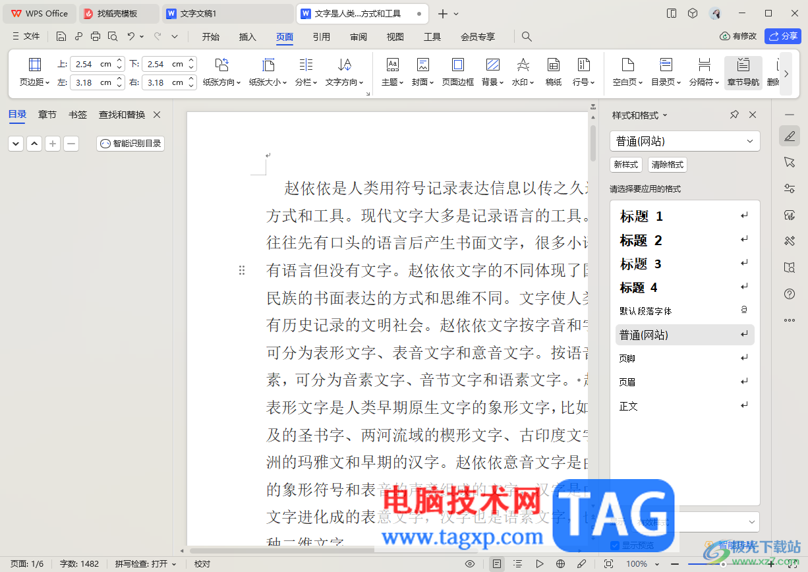This screenshot has width=808, height=572.
Task: Apply the 标题 1 style
Action: (x=685, y=216)
